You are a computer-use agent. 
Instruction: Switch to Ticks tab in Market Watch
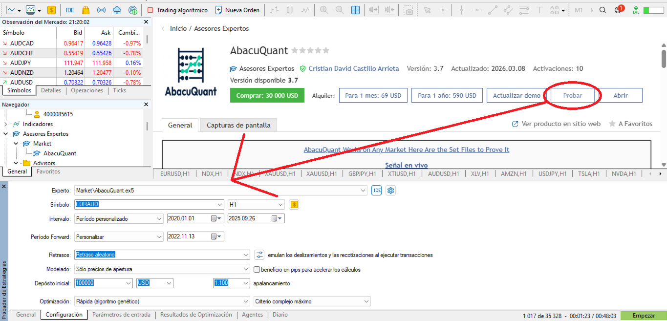pyautogui.click(x=119, y=90)
